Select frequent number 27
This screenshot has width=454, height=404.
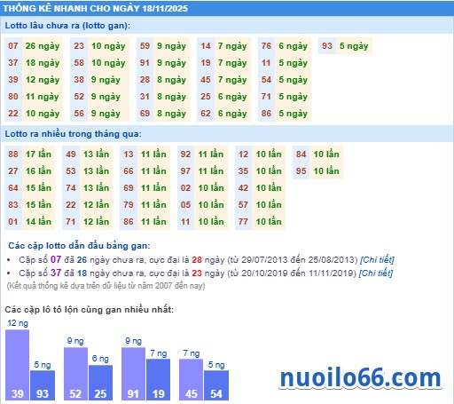(13, 170)
